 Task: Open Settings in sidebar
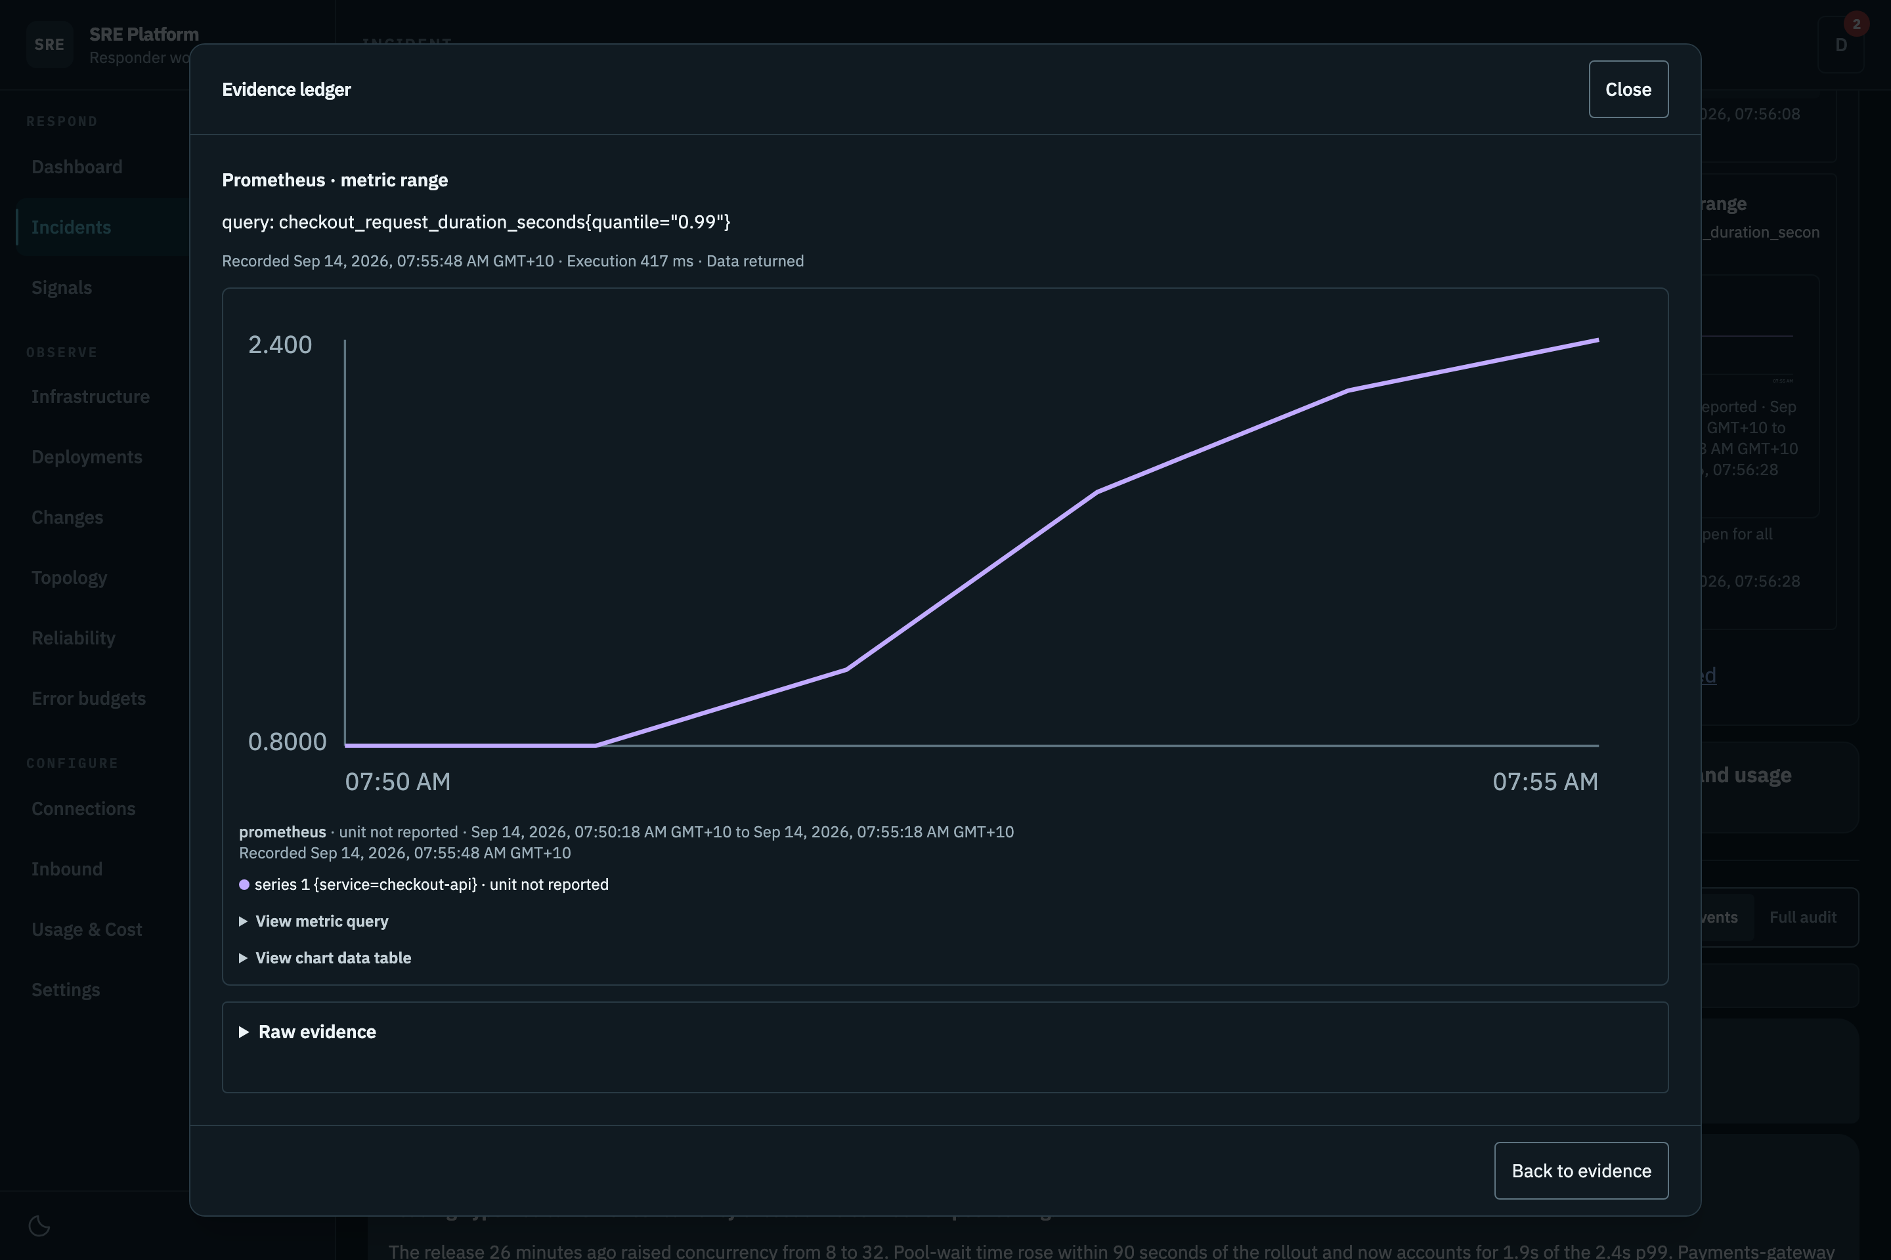point(66,990)
